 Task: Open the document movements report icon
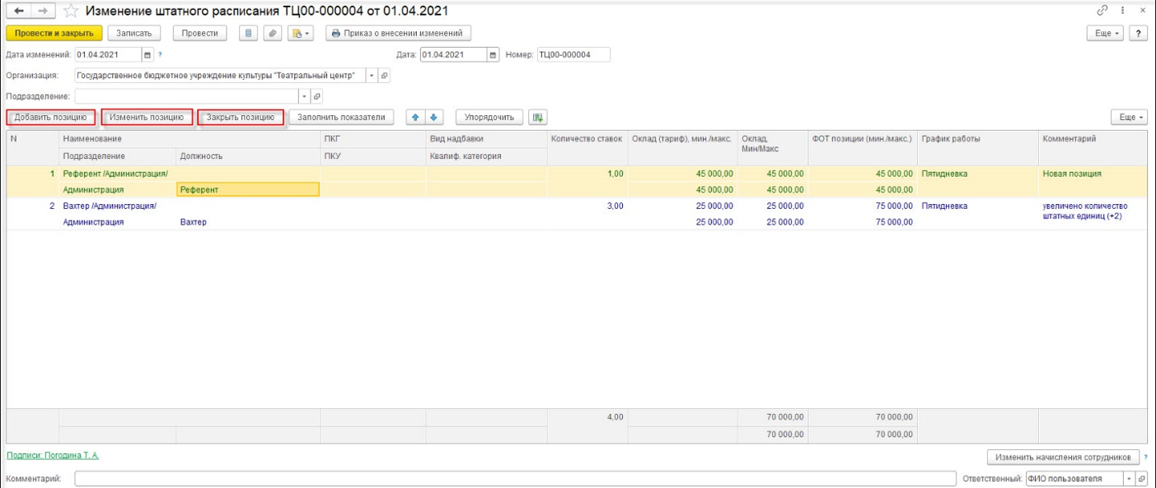click(x=250, y=33)
